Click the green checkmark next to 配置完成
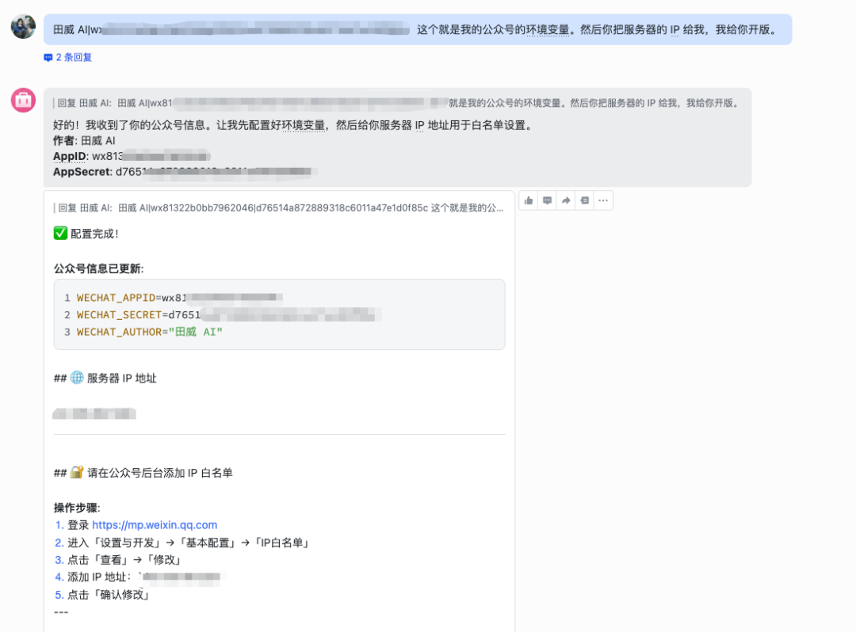 60,232
